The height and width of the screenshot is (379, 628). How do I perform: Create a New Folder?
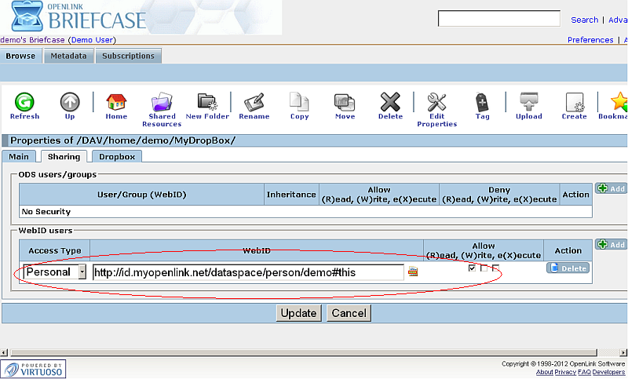pos(207,106)
